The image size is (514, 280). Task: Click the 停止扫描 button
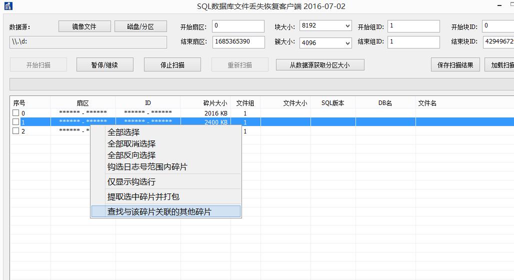(172, 65)
